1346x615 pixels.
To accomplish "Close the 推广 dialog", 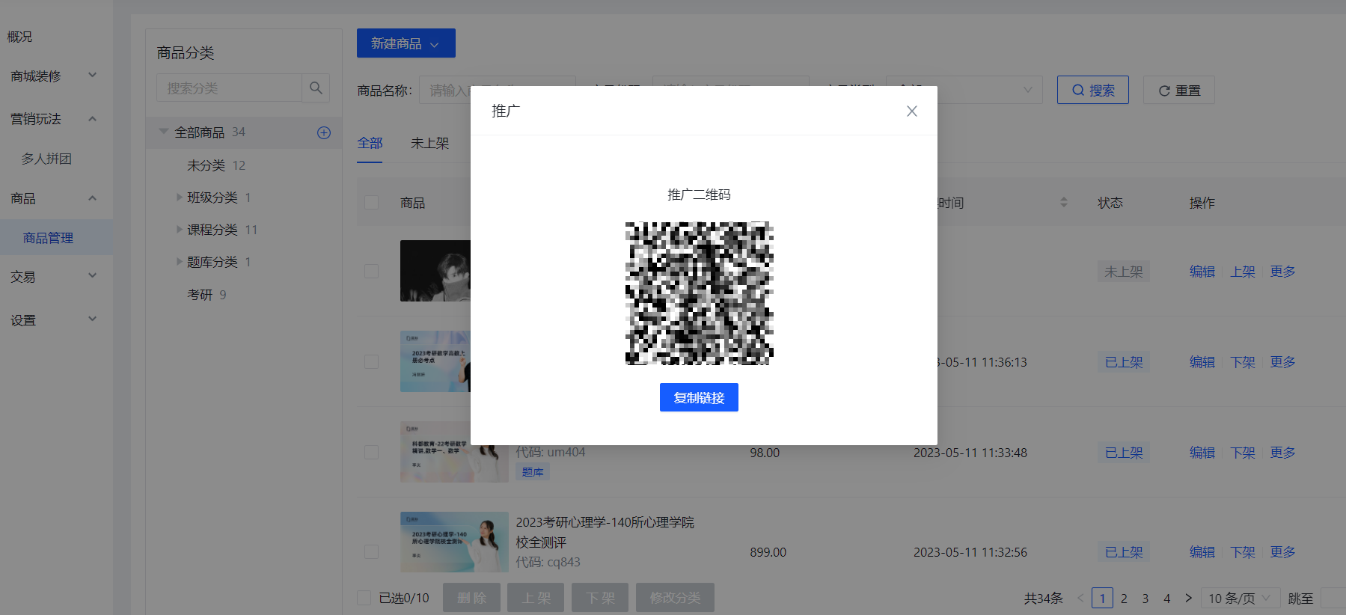I will pos(911,111).
